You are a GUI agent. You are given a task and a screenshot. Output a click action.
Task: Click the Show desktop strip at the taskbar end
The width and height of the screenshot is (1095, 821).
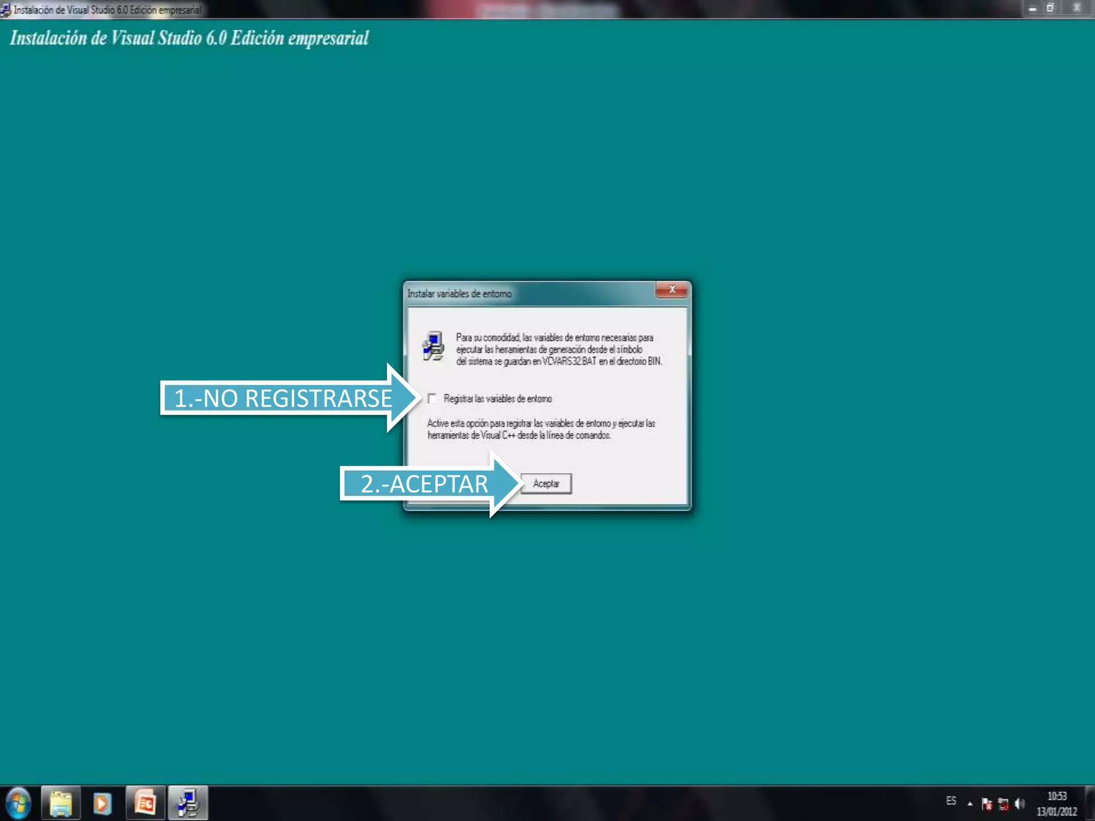click(1091, 803)
